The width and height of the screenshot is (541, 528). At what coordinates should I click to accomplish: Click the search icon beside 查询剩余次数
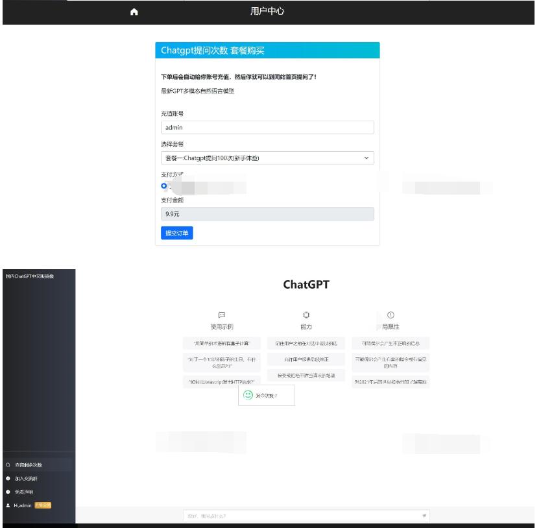coord(7,465)
